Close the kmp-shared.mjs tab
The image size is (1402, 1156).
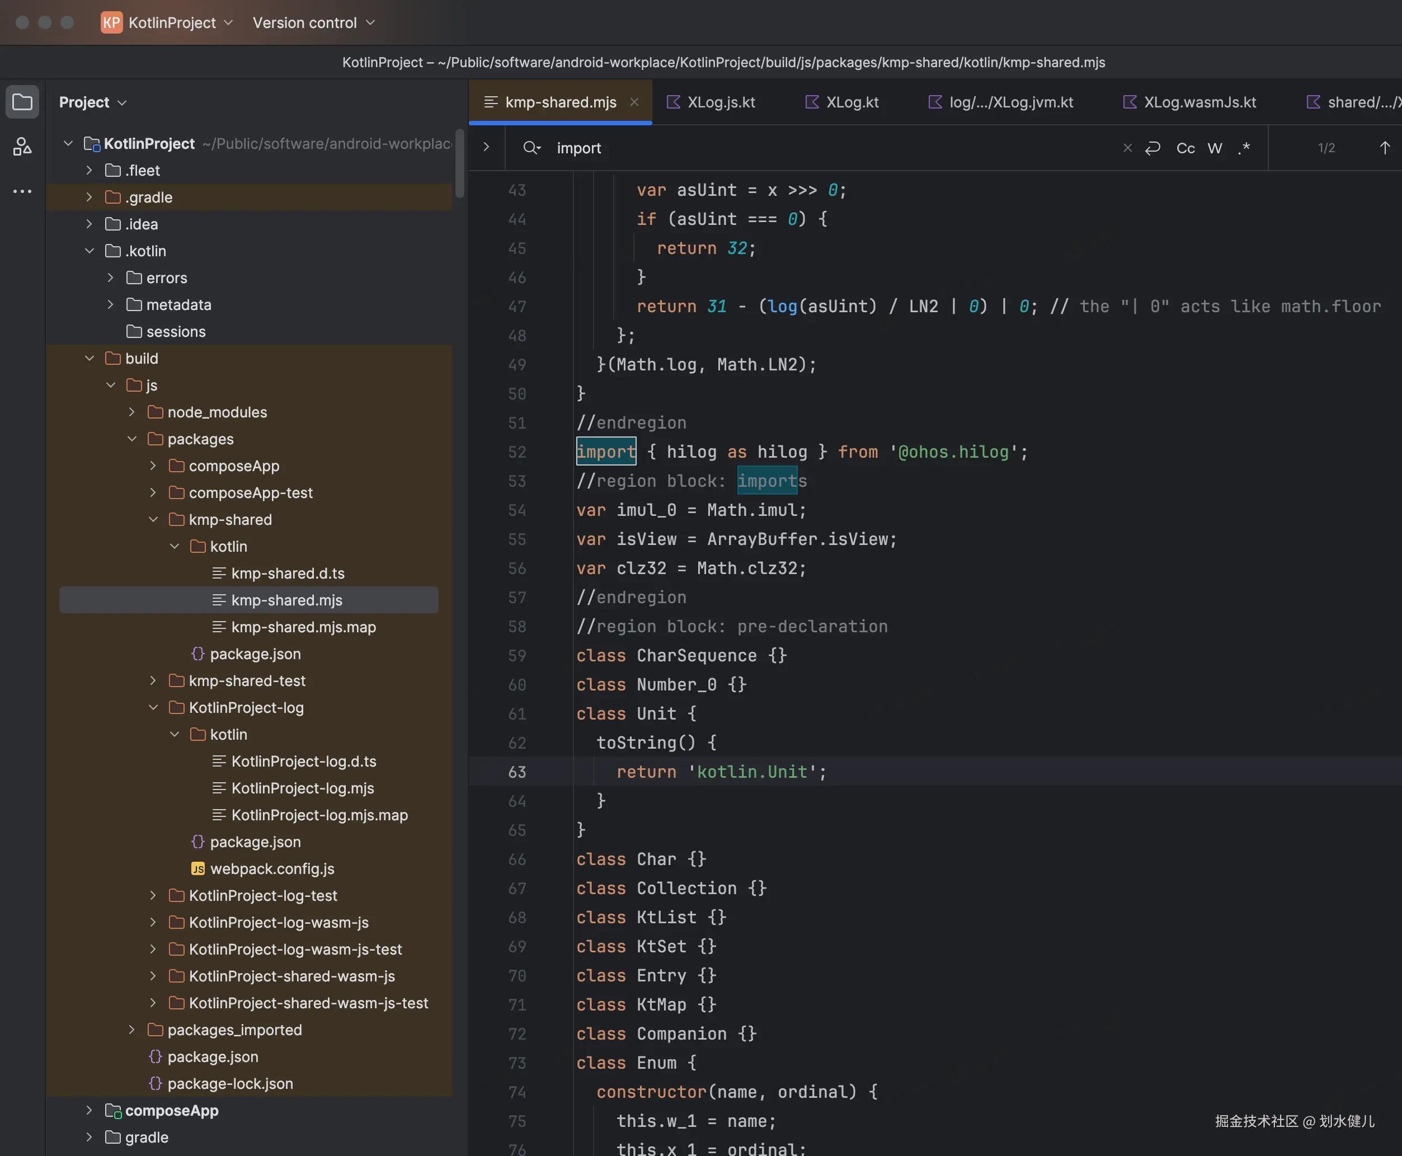(634, 102)
